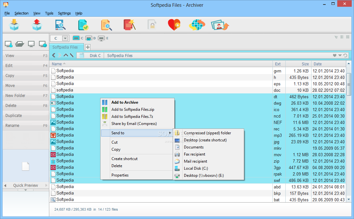Click the Duplicate sidebar button
Viewport: 354px width, 219px height.
pos(26,115)
